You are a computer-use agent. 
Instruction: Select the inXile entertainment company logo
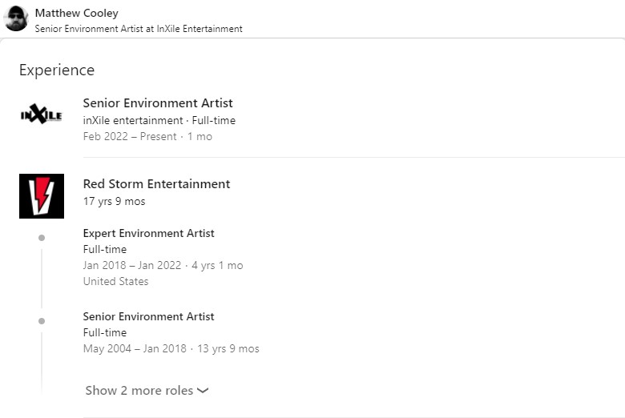pos(42,115)
